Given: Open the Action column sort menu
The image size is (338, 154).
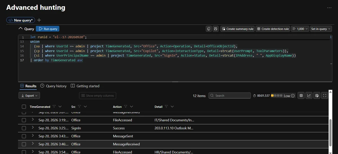Looking at the screenshot, I should [132, 107].
